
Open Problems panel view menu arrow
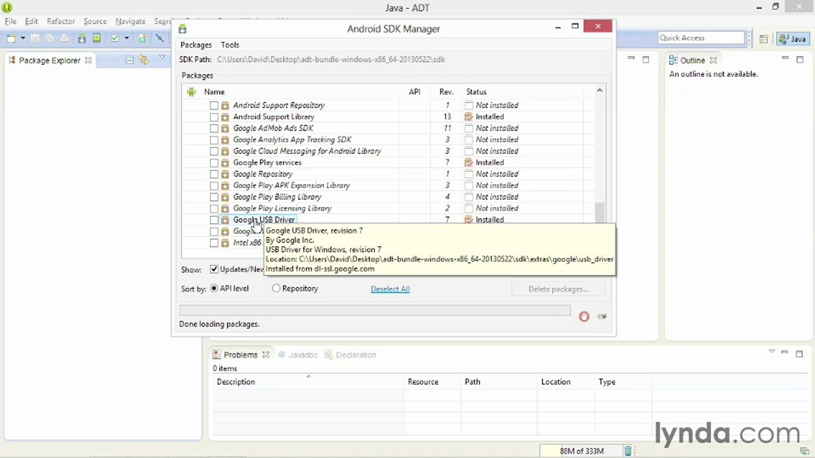[772, 352]
